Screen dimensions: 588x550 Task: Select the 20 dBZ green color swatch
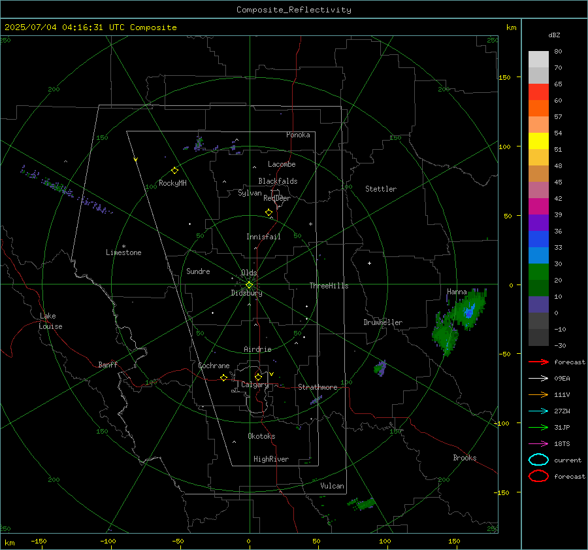538,272
